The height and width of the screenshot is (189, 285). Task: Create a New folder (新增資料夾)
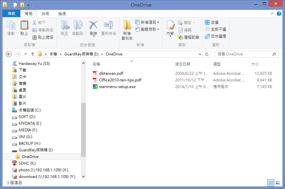[x=127, y=30]
